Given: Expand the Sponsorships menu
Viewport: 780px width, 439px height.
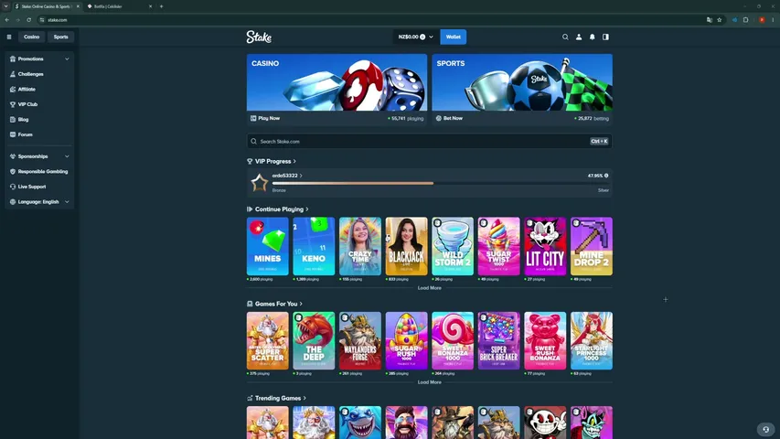Looking at the screenshot, I should (39, 156).
